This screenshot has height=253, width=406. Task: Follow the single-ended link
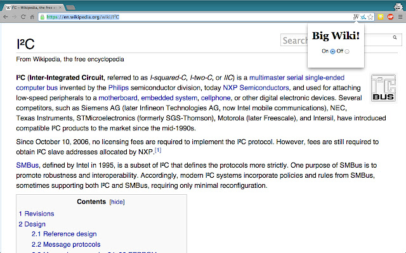click(325, 78)
